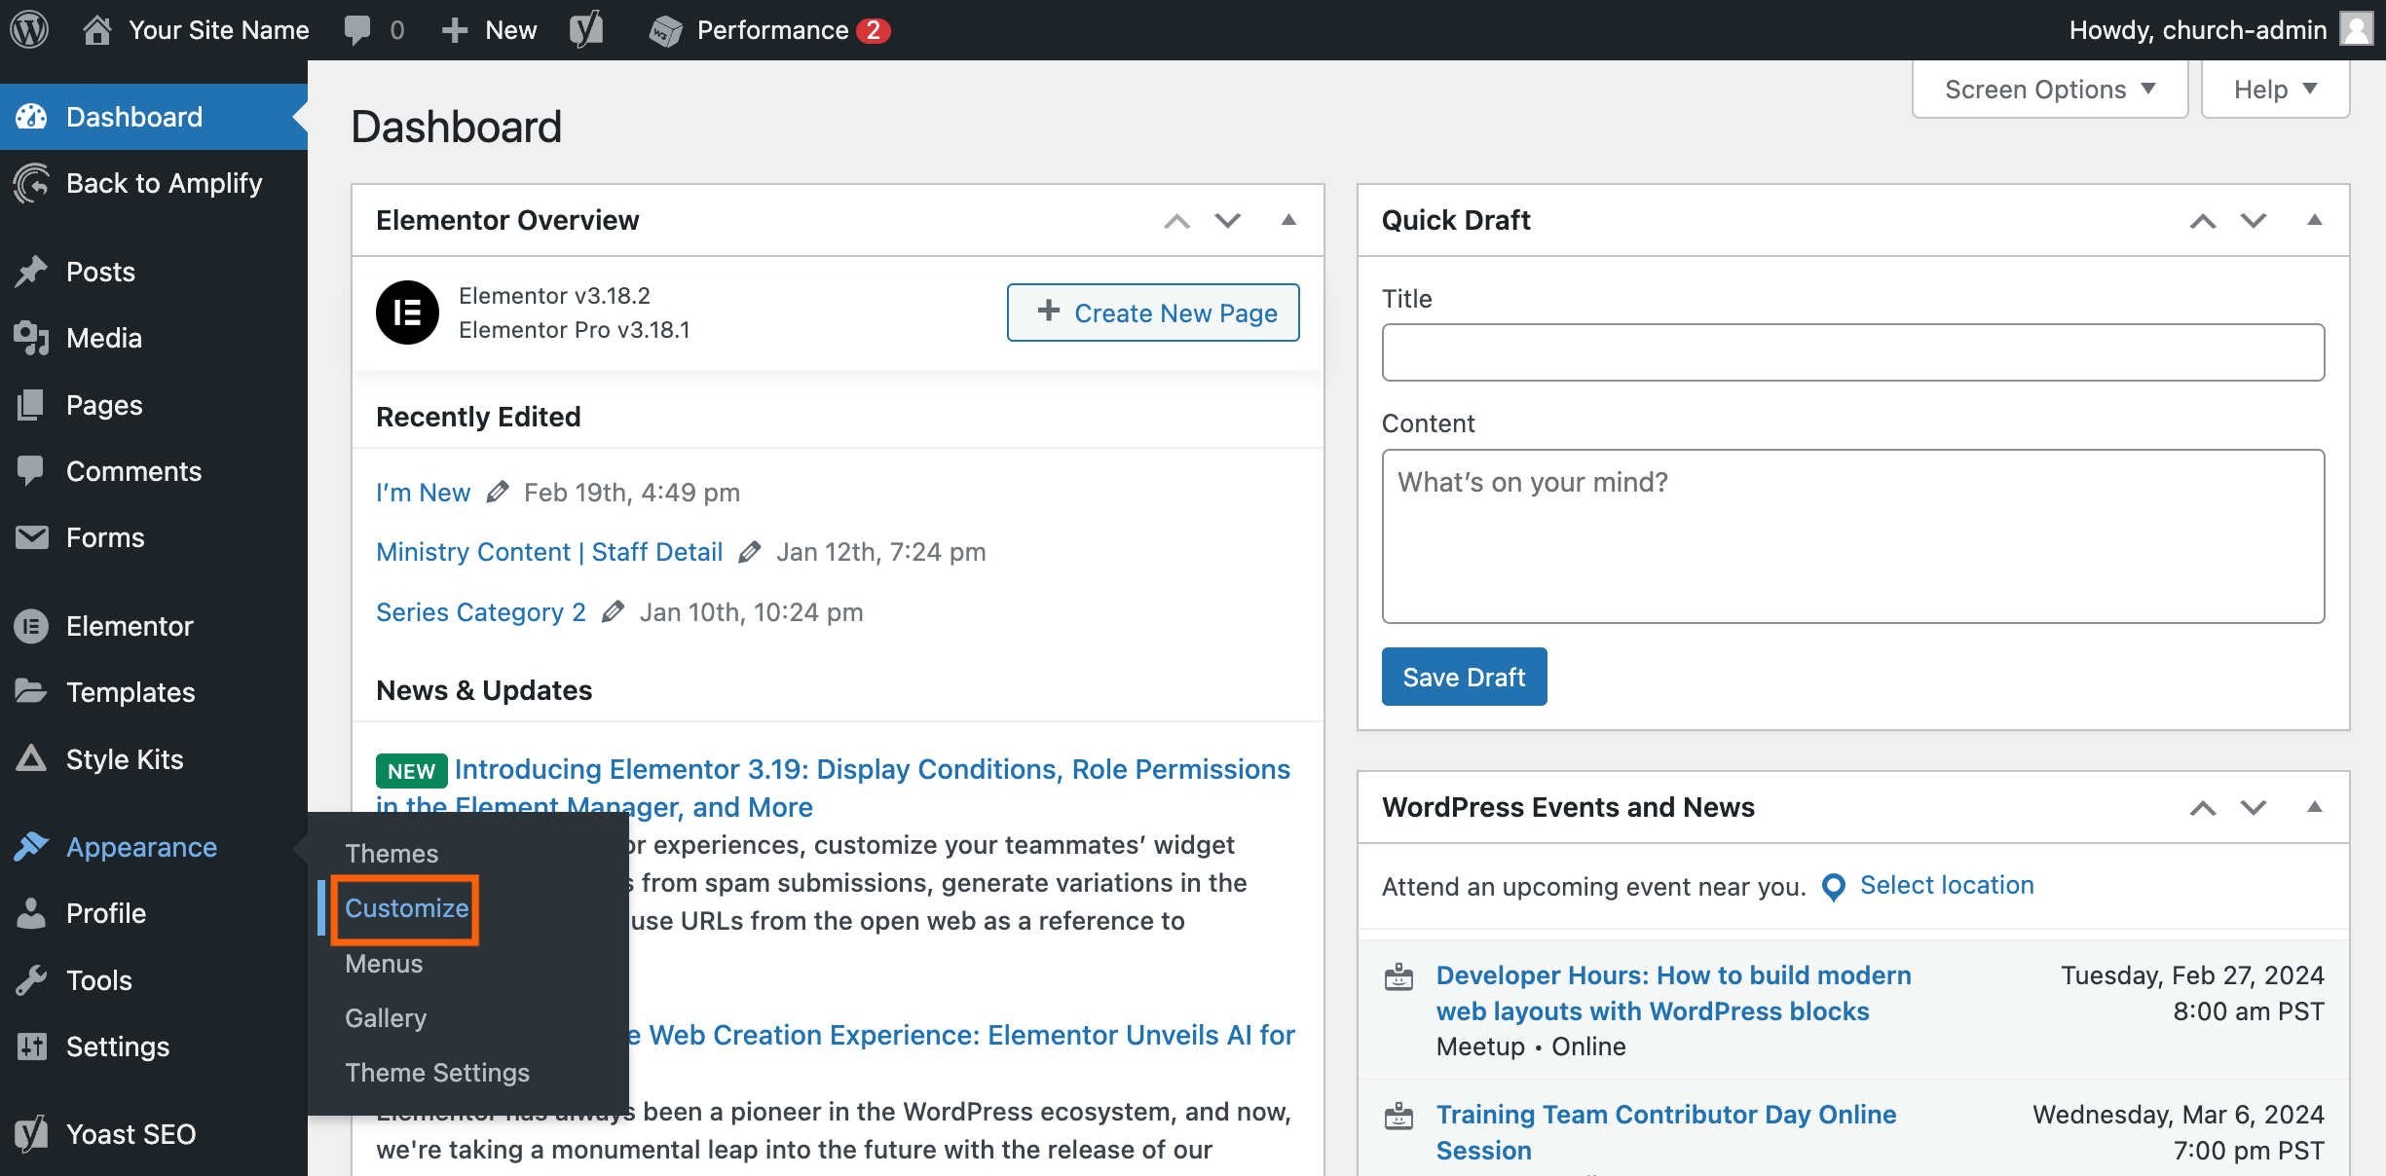Click the pencil icon next to I'm New
The height and width of the screenshot is (1176, 2386).
(x=498, y=492)
